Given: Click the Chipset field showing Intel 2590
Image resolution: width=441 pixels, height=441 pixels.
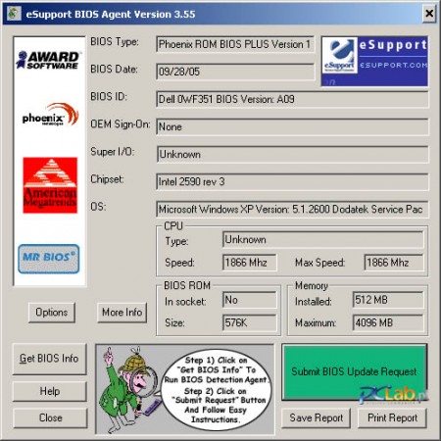Looking at the screenshot, I should tap(292, 182).
